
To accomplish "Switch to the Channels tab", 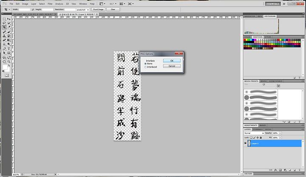I will click(x=258, y=129).
